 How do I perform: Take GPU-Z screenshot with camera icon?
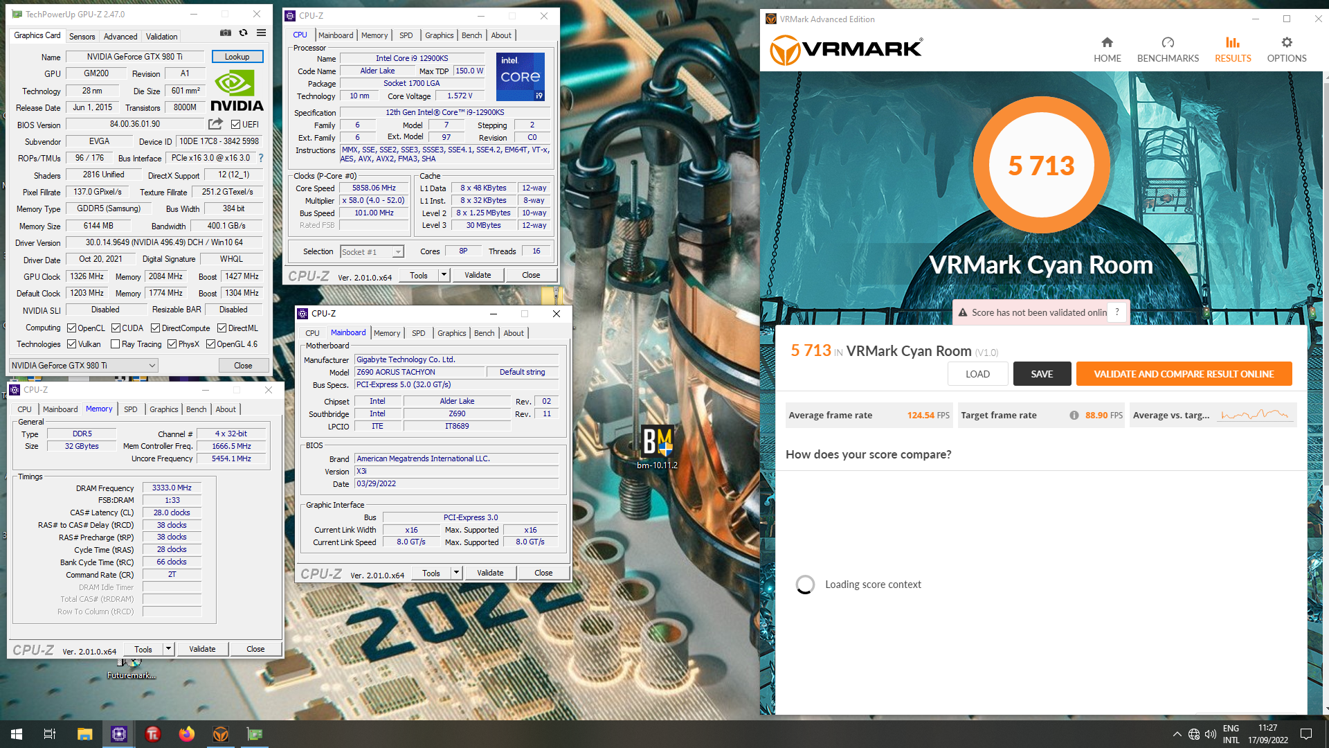point(226,33)
